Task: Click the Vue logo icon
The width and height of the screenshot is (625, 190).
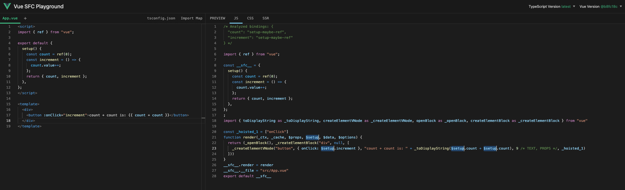Action: pyautogui.click(x=7, y=6)
